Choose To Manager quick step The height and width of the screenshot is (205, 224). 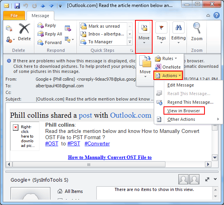(x=103, y=42)
